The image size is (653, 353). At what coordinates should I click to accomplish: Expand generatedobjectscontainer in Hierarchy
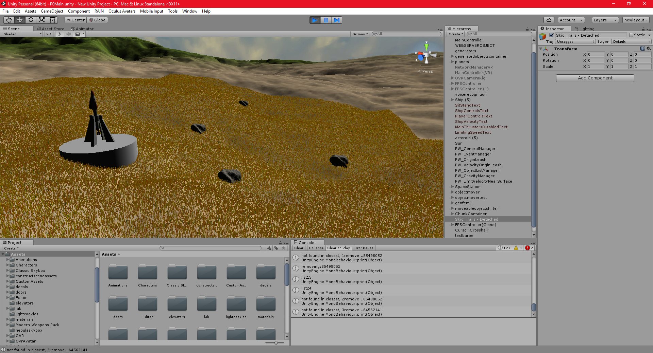452,56
